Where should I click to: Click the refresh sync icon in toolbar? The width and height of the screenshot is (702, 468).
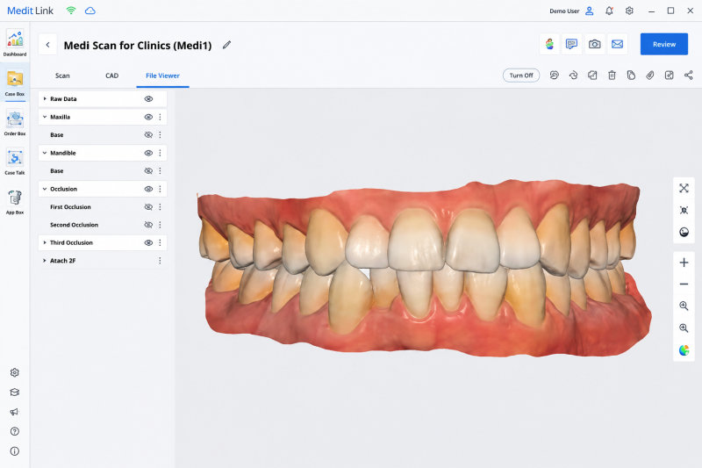(574, 76)
